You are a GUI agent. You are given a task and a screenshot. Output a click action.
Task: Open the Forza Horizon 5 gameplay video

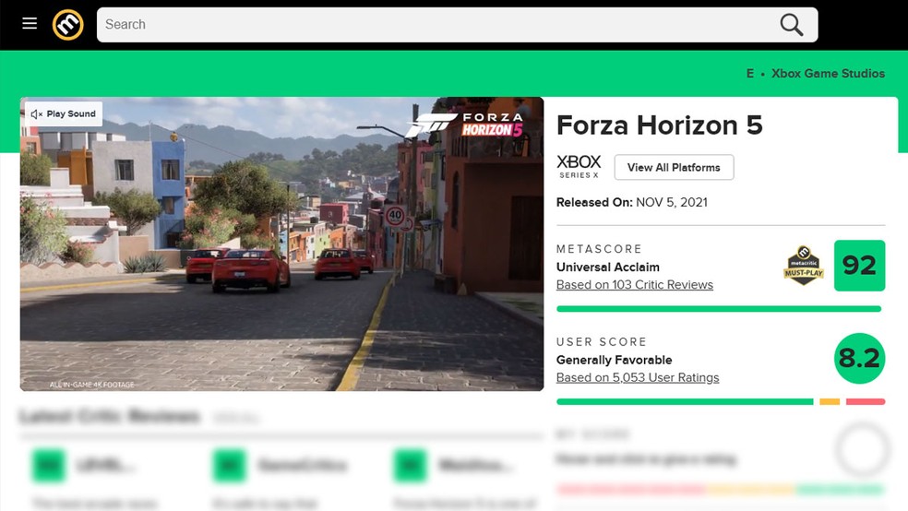[x=282, y=244]
